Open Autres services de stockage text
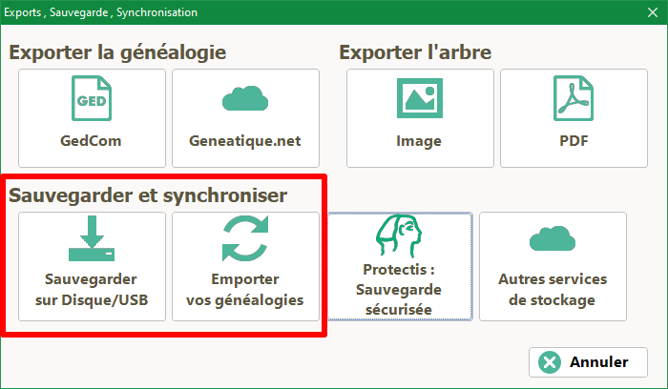The image size is (668, 389). click(553, 290)
